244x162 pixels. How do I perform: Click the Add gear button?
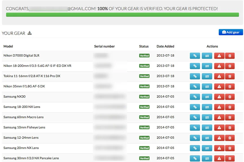pos(231,32)
